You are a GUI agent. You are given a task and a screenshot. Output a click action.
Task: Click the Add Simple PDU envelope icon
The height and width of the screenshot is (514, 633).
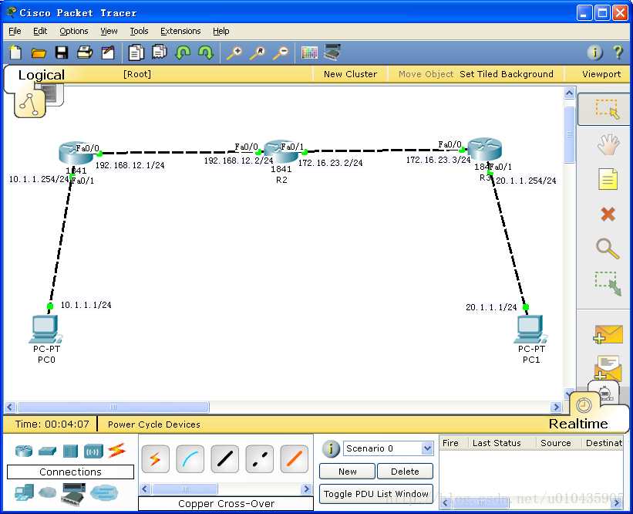pyautogui.click(x=608, y=334)
